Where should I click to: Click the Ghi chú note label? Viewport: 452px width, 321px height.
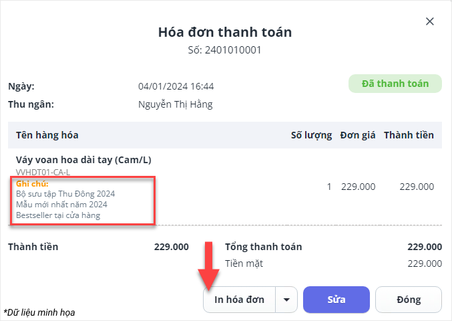32,183
